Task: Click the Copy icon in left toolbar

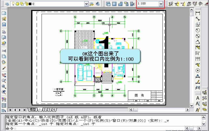Action: click(x=4, y=56)
